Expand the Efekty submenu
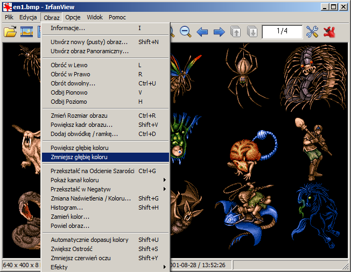The height and width of the screenshot is (272, 351). [x=106, y=267]
